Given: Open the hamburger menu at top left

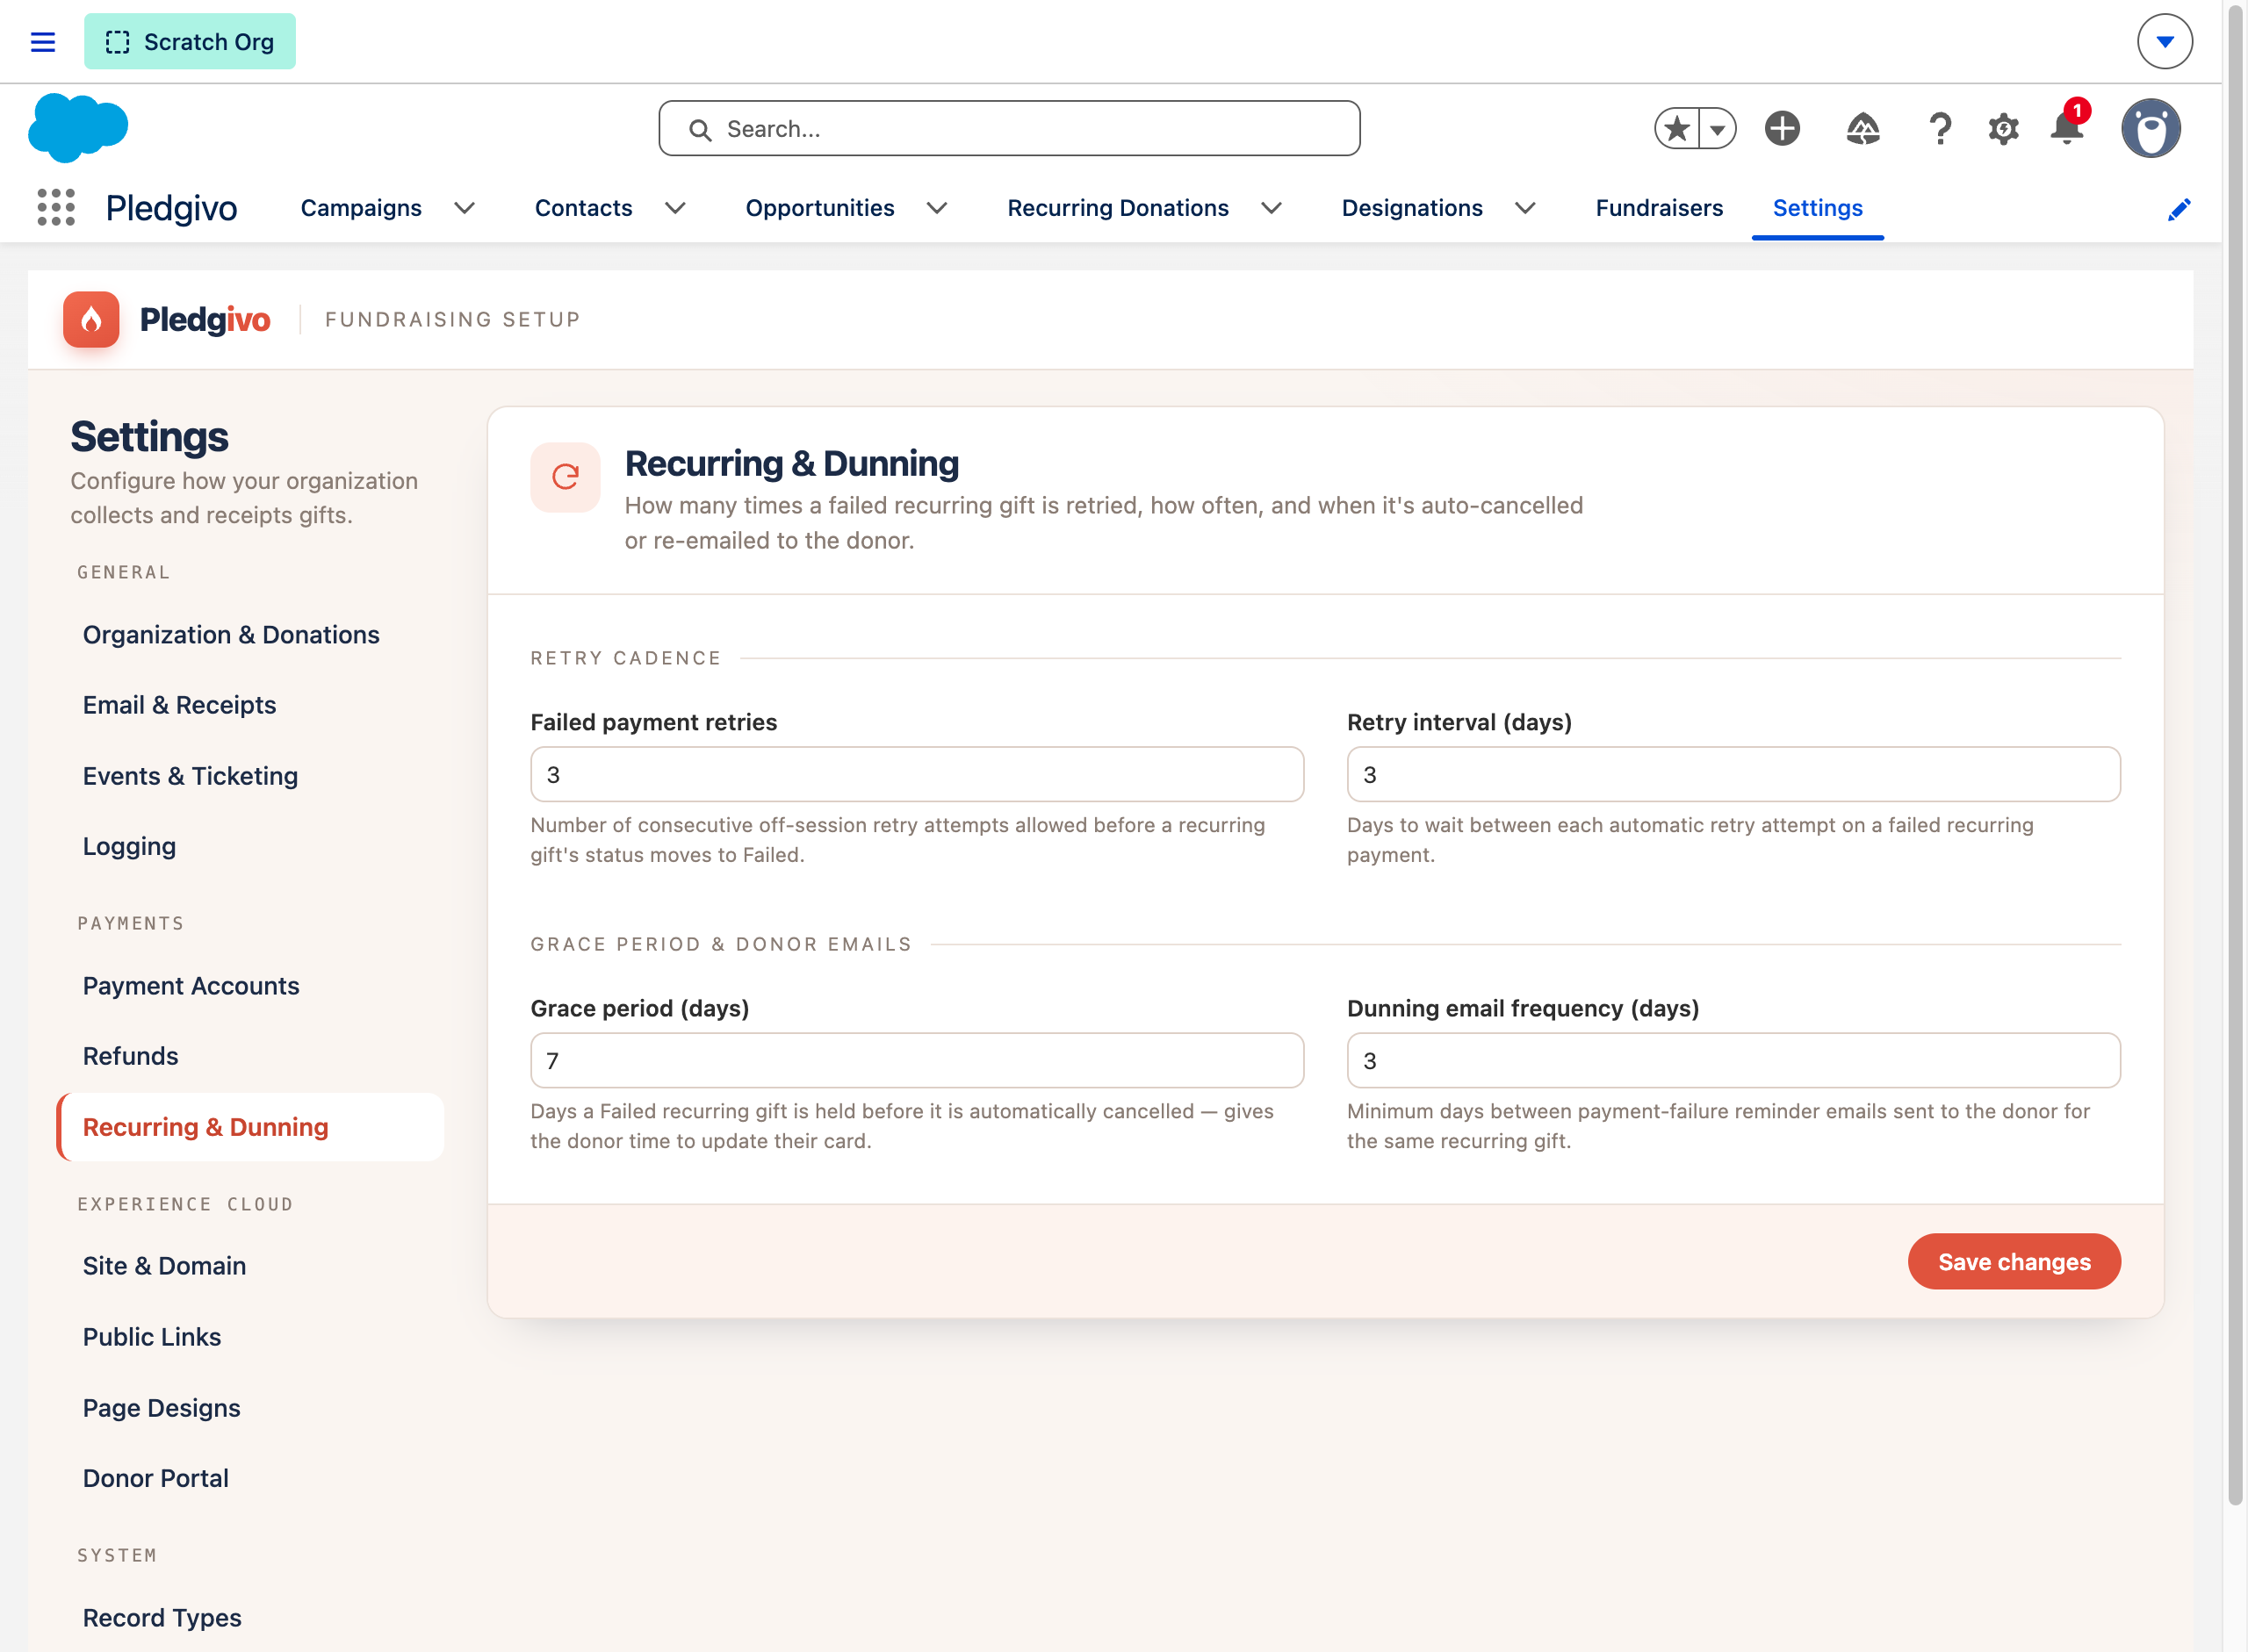Looking at the screenshot, I should 43,42.
